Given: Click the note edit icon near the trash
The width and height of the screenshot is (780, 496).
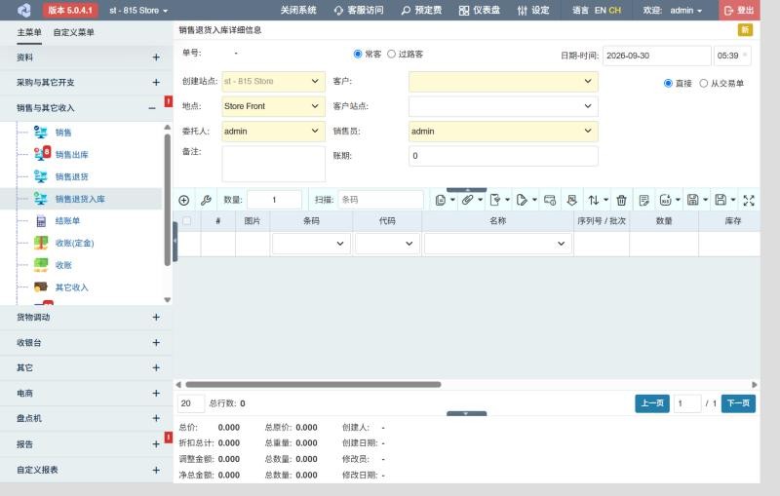Looking at the screenshot, I should click(644, 201).
